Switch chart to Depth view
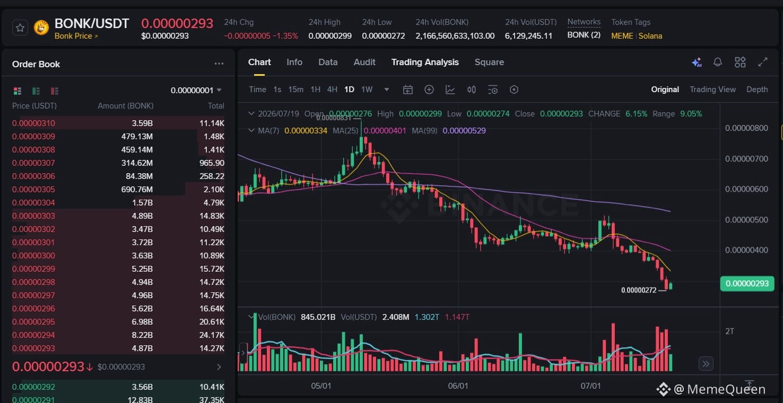This screenshot has height=403, width=783. [757, 89]
